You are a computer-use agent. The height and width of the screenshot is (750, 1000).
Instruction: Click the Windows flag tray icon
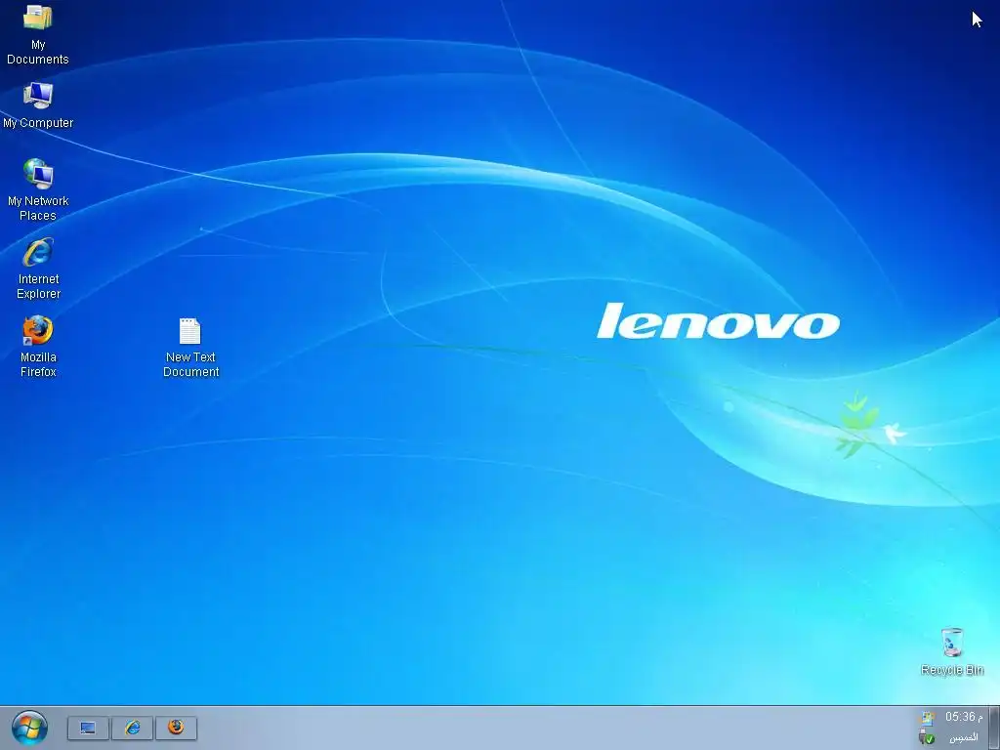click(927, 718)
